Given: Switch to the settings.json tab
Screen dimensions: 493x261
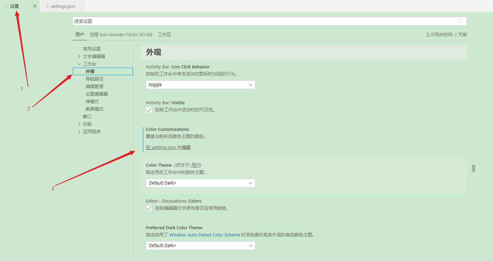Looking at the screenshot, I should pyautogui.click(x=62, y=6).
